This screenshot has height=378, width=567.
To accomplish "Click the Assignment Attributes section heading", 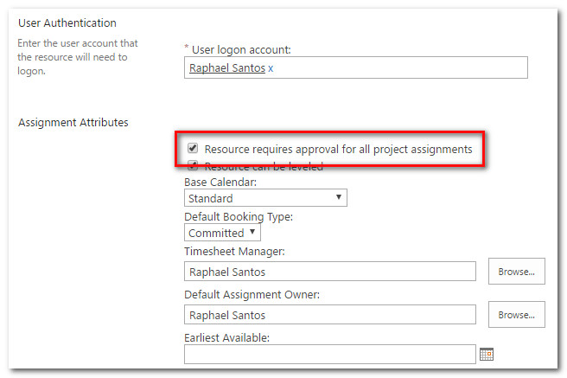I will point(73,122).
